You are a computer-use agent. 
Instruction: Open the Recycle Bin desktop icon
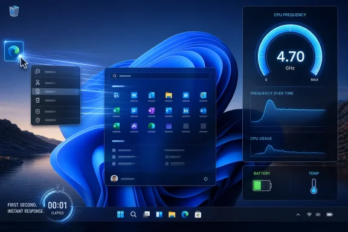pyautogui.click(x=14, y=11)
